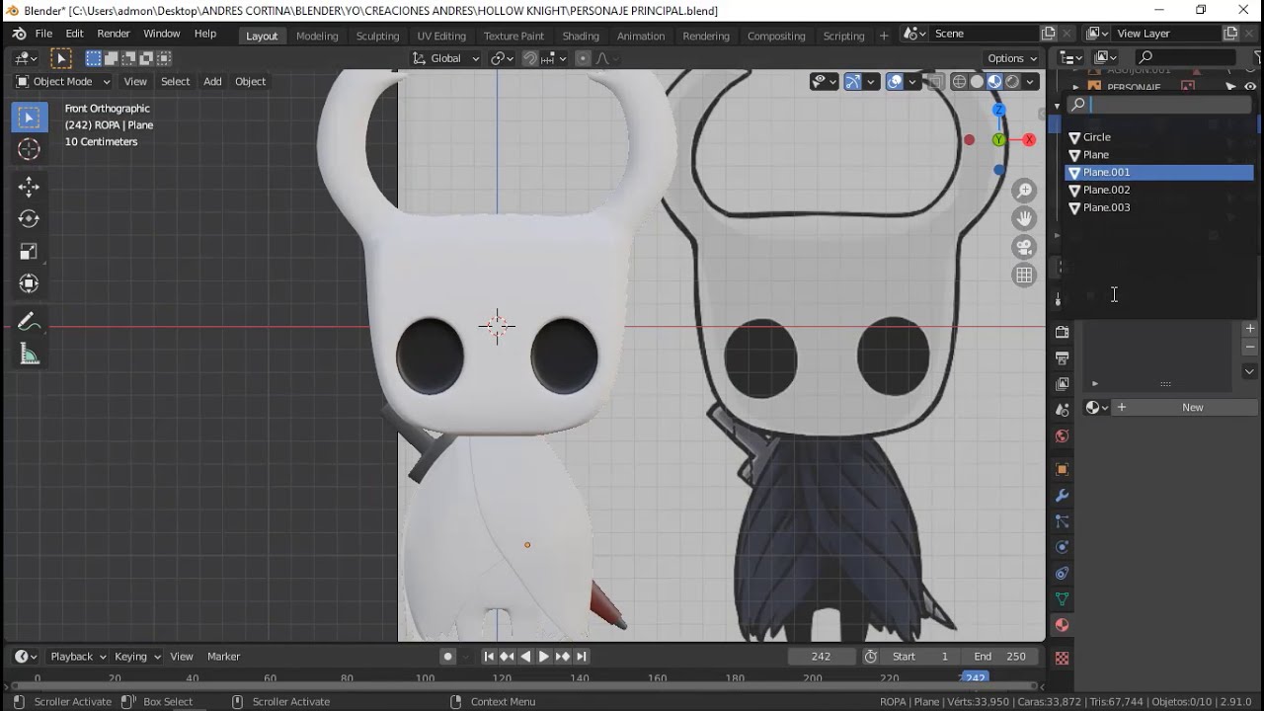This screenshot has height=711, width=1264.
Task: Choose the Move tool
Action: tap(29, 187)
